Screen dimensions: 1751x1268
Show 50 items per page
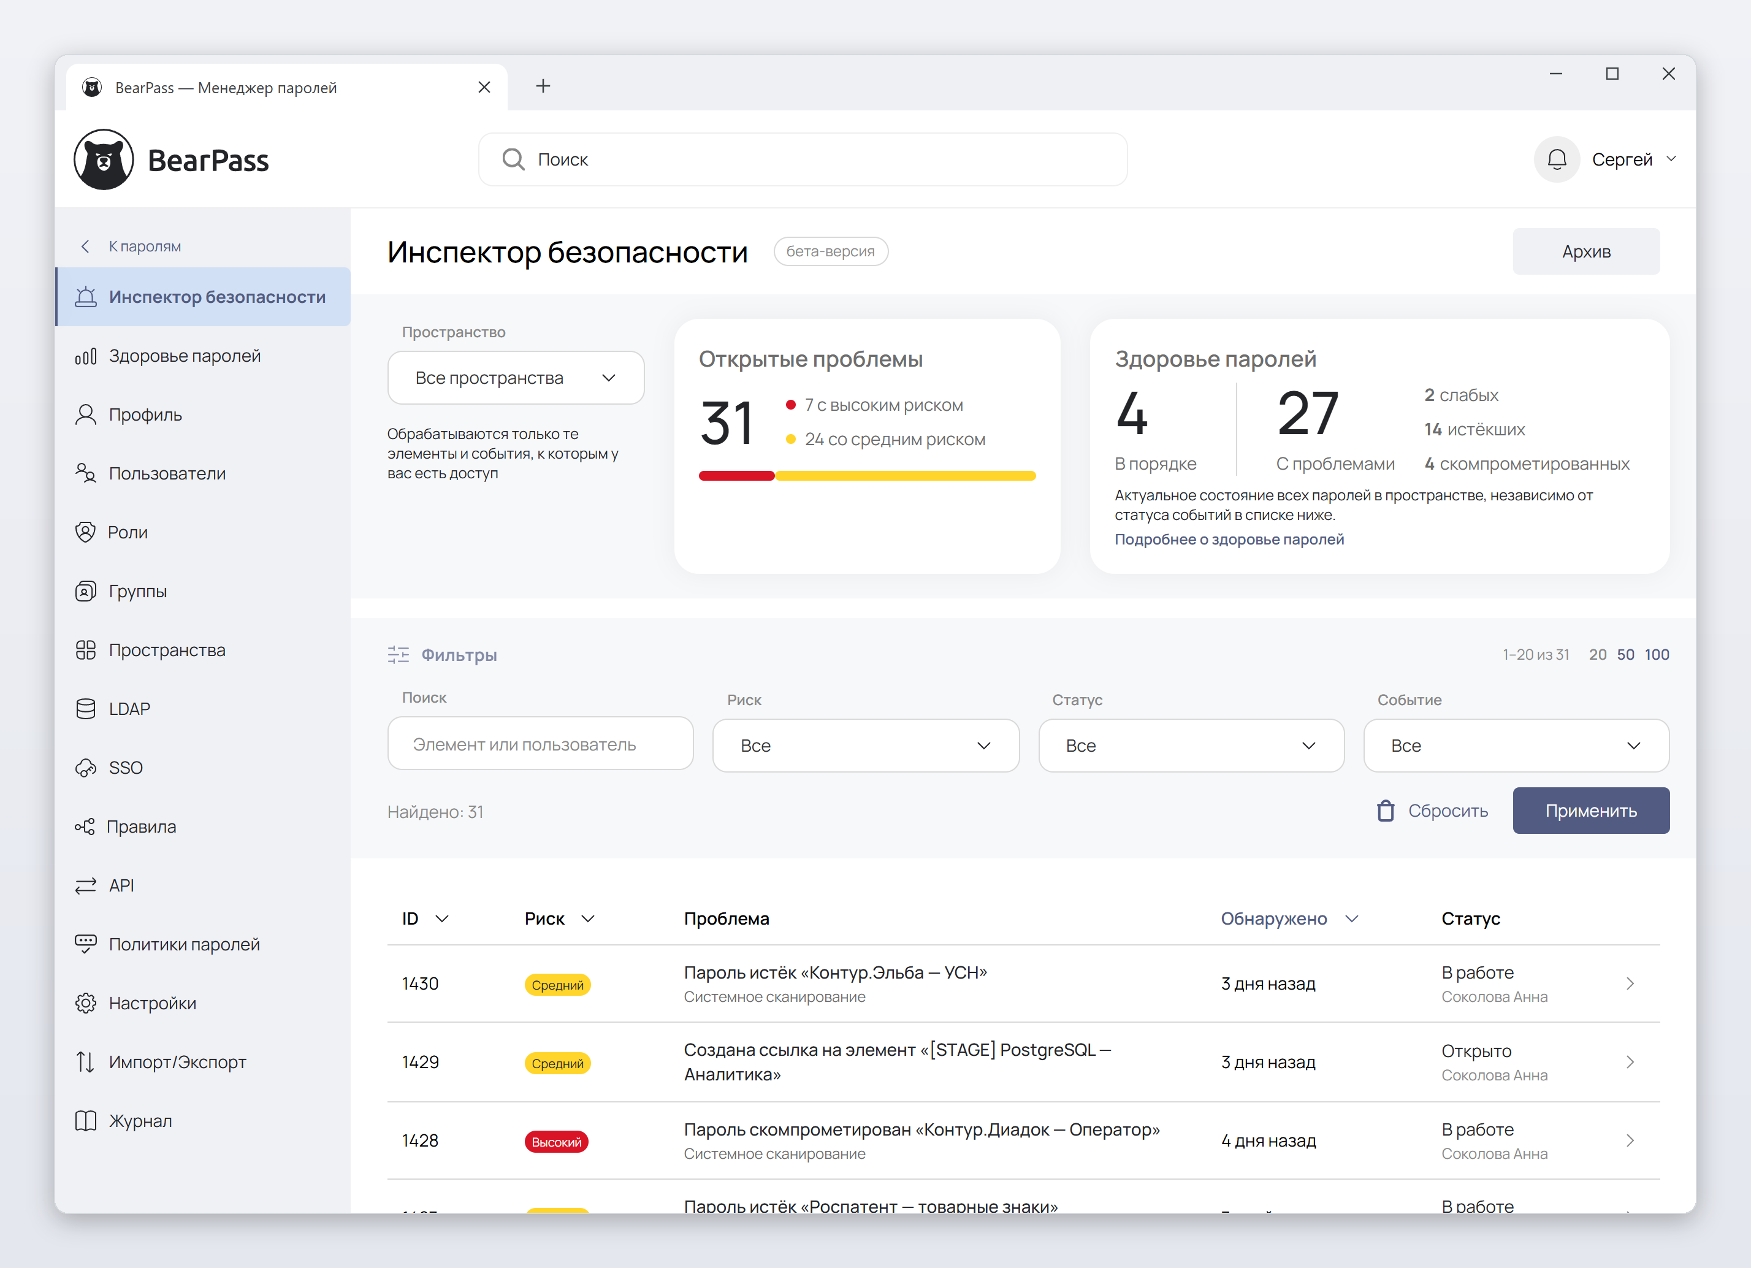point(1625,654)
